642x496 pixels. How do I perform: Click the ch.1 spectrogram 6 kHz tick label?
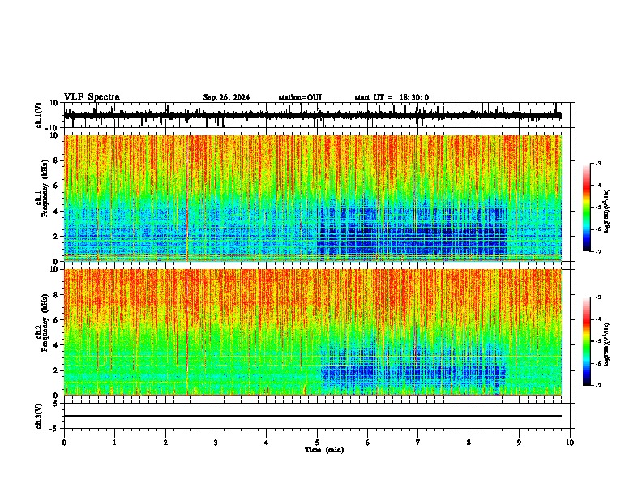(56, 186)
